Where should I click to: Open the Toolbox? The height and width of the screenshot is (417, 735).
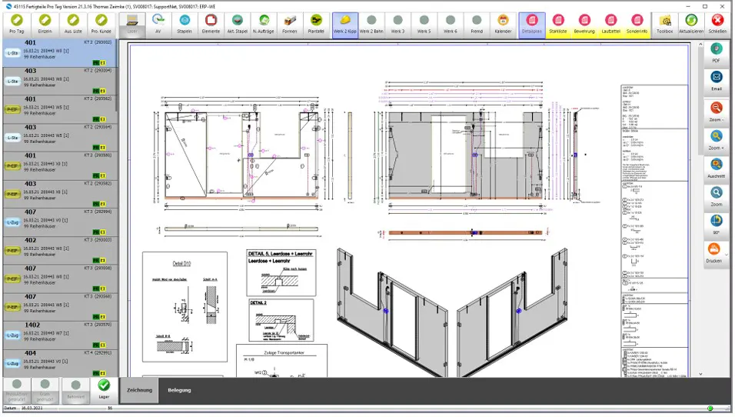click(x=665, y=24)
